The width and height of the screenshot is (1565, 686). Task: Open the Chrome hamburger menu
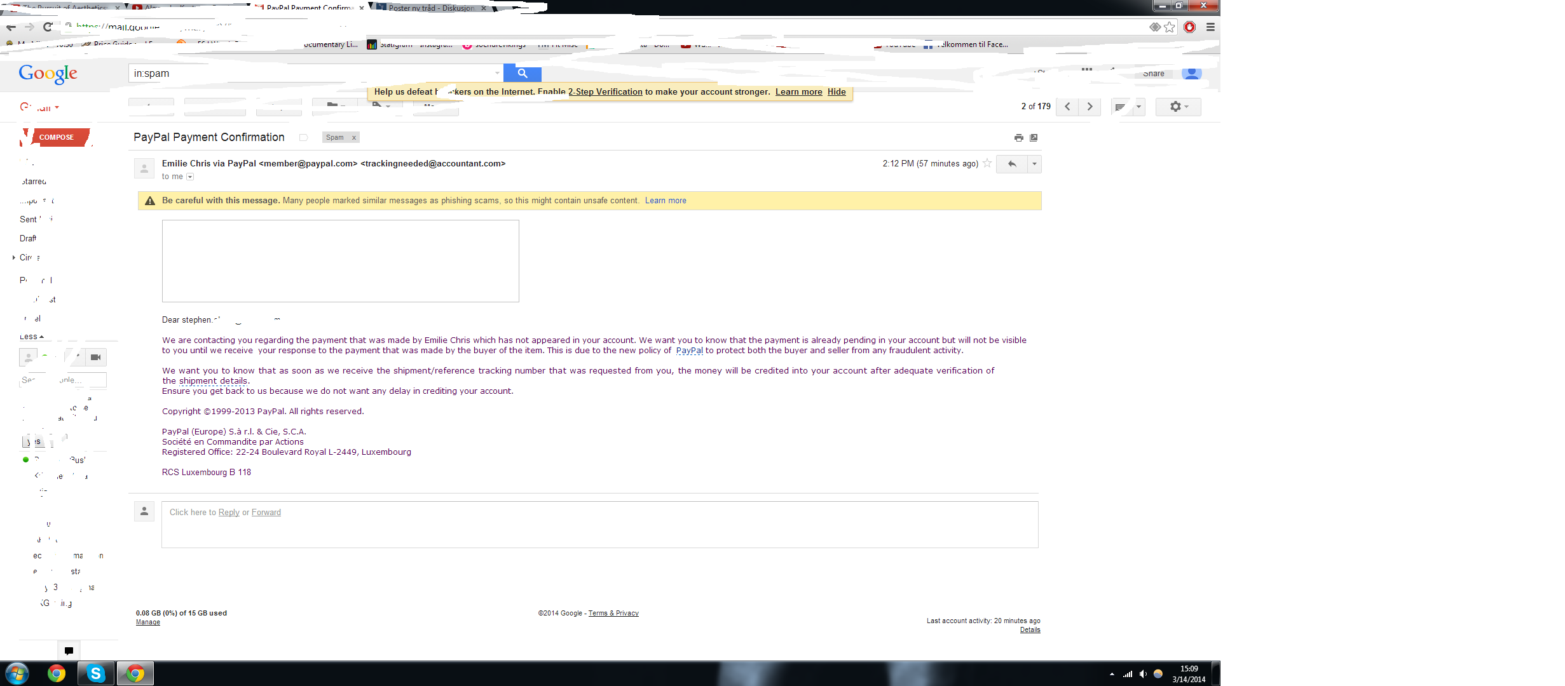click(x=1210, y=27)
